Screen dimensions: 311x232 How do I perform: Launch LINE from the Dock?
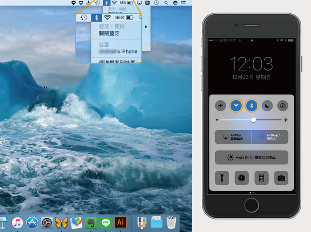point(106,223)
